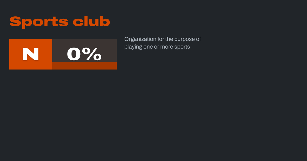Click the word playing in description
This screenshot has height=161, width=307.
(x=132, y=47)
